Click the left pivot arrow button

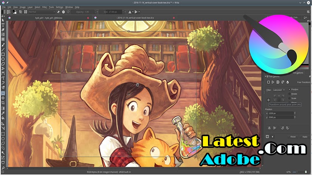click(x=275, y=100)
